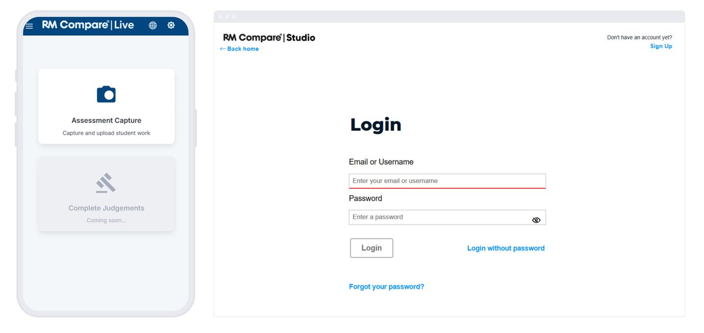704x333 pixels.
Task: Click the gavel icon on Complete Judgements
Action: [106, 183]
